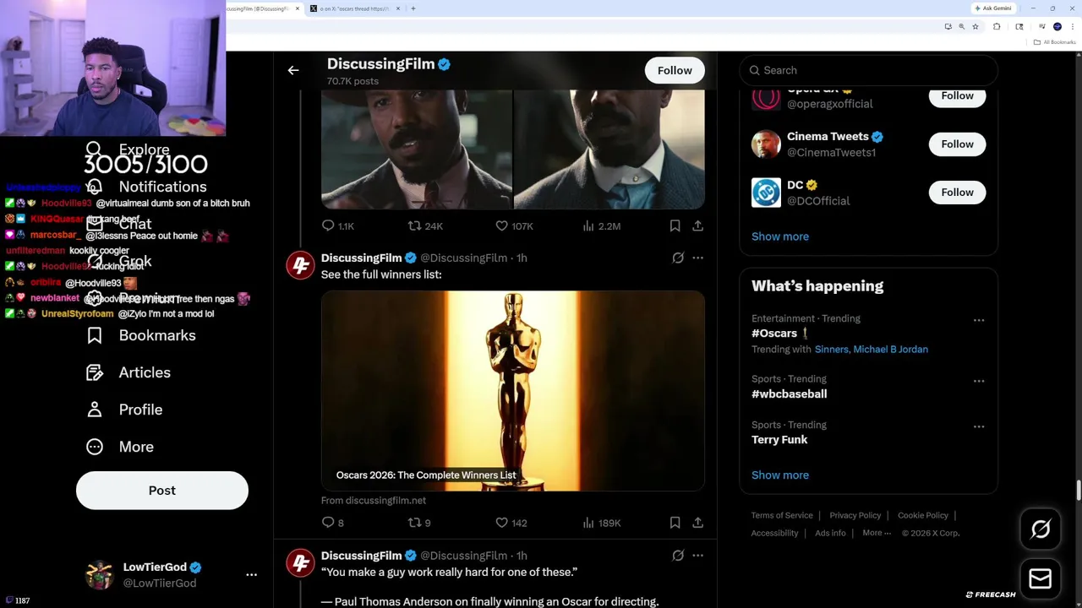This screenshot has height=608, width=1082.
Task: Open Cinema Tweets profile picture
Action: [x=766, y=144]
